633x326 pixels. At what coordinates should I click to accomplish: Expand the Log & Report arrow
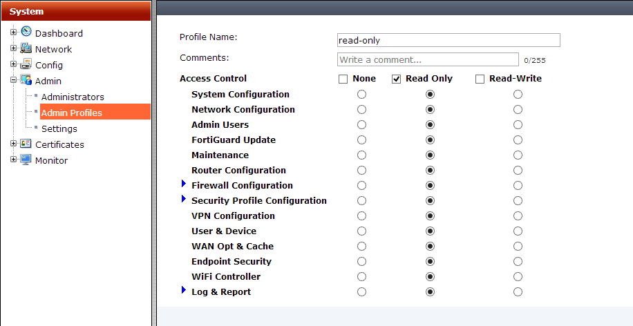[x=184, y=289]
